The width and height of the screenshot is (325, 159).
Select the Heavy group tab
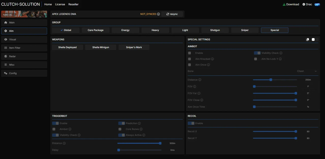[155, 30]
